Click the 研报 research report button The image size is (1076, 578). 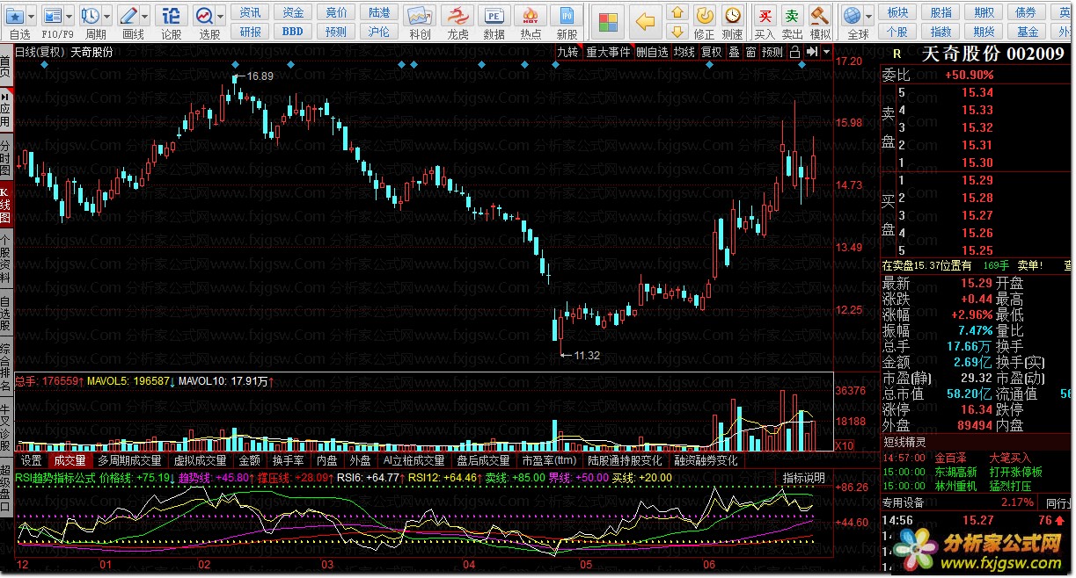coord(251,32)
